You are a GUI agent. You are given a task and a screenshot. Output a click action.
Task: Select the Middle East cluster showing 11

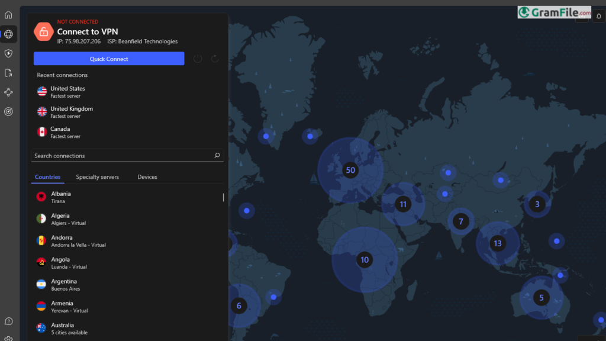click(402, 204)
